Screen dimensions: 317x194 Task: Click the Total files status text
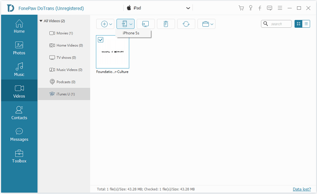click(146, 189)
